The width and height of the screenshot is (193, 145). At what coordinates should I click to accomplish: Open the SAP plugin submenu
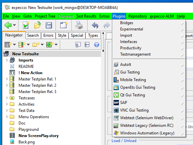[x=149, y=103]
